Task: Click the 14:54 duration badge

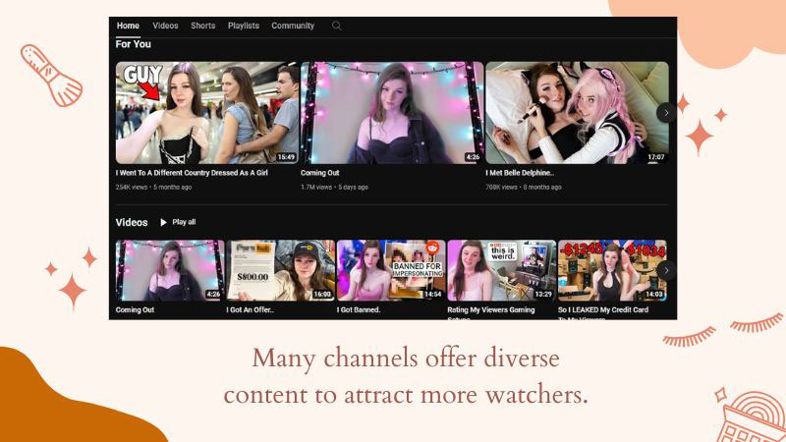Action: click(x=432, y=295)
